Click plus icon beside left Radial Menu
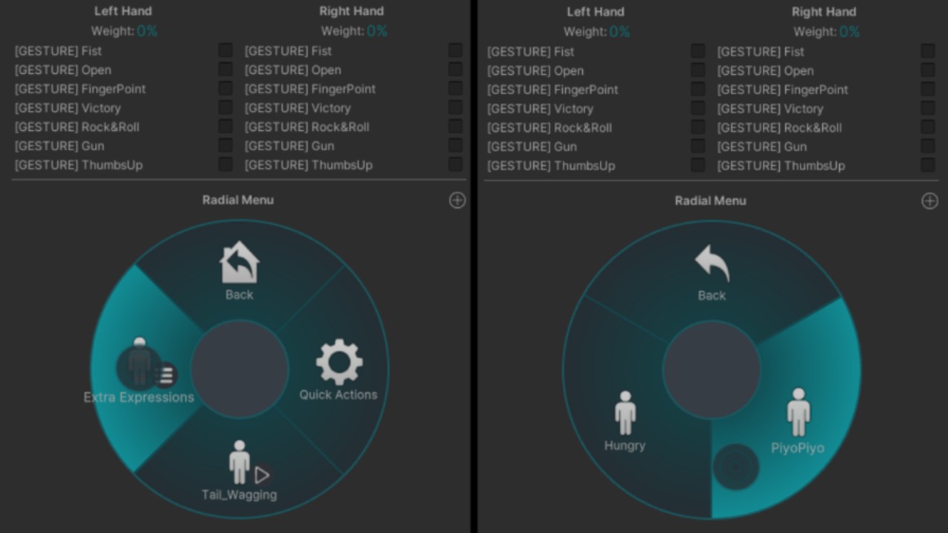 point(458,201)
